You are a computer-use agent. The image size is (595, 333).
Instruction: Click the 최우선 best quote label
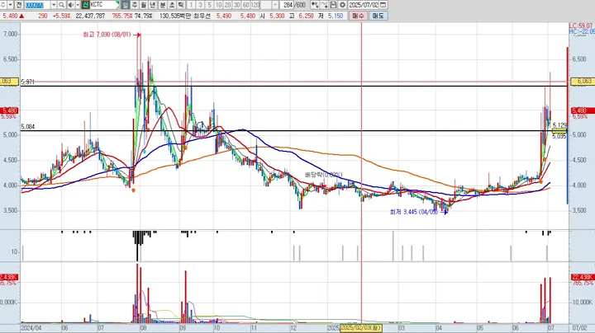coord(202,16)
